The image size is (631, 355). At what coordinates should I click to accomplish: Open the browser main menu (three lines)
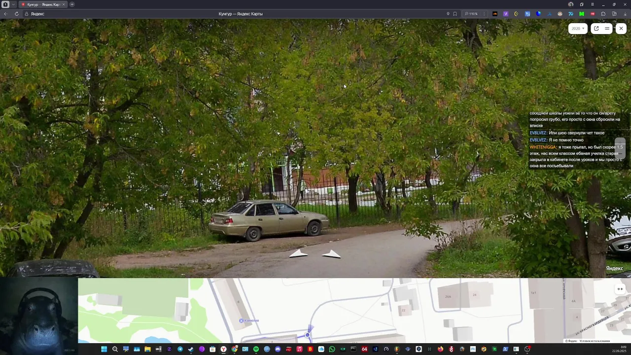(x=593, y=4)
